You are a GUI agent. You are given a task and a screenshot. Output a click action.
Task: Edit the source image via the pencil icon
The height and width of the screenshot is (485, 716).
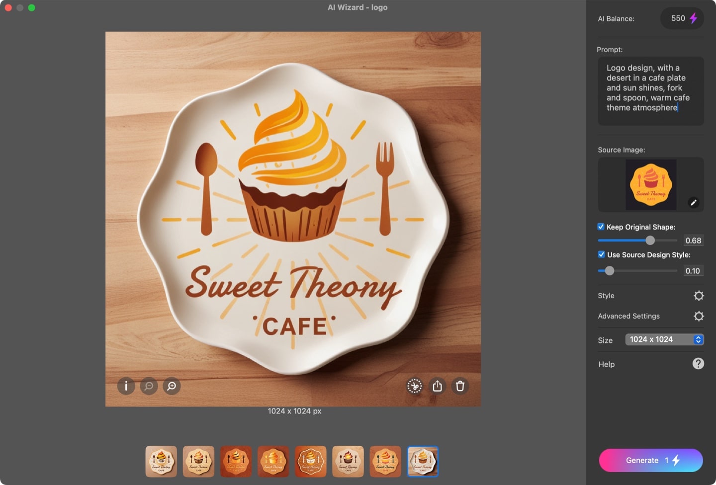694,203
